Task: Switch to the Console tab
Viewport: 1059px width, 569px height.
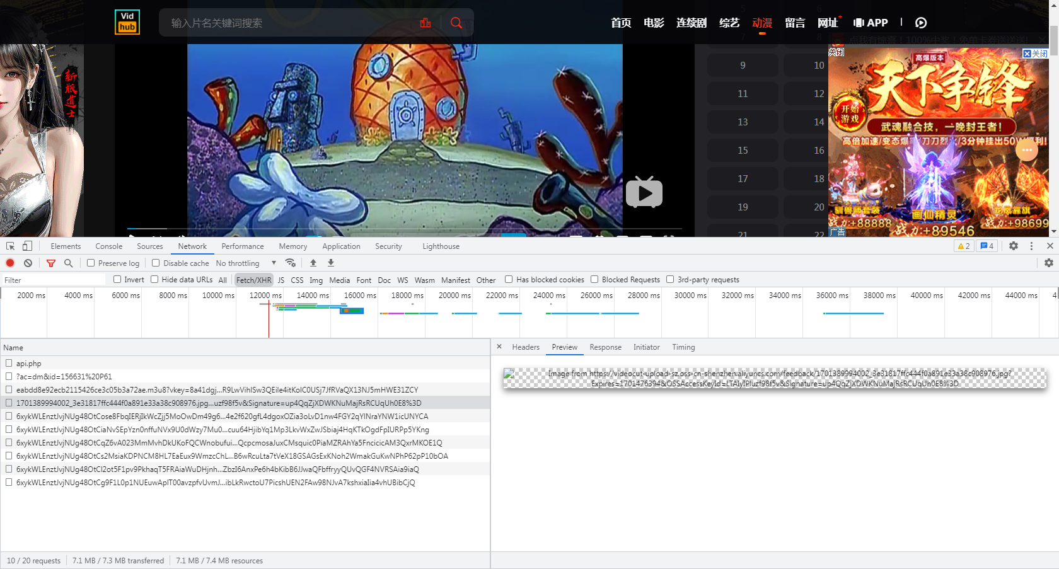Action: point(109,246)
